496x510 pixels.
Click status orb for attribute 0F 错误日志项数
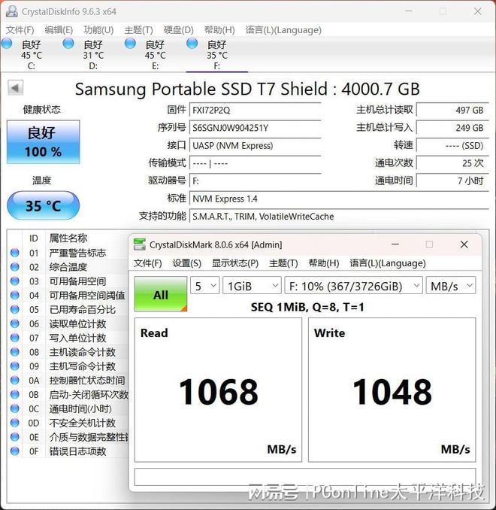15,451
